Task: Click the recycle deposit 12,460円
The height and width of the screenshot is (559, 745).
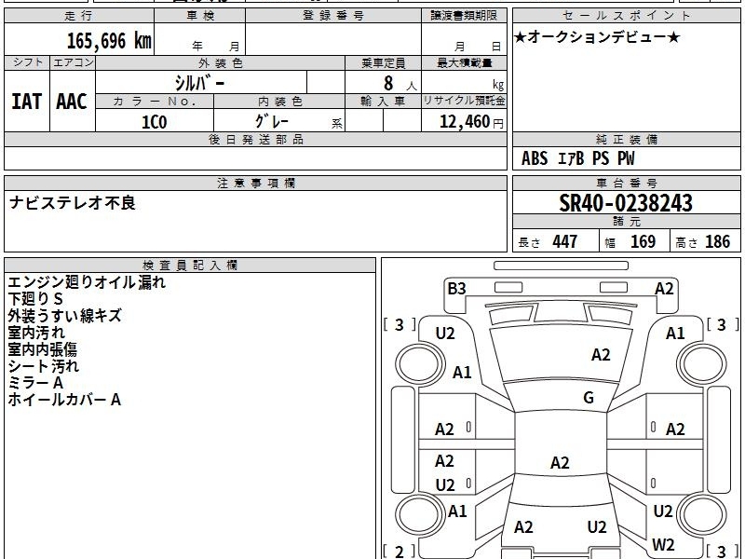Action: [471, 122]
